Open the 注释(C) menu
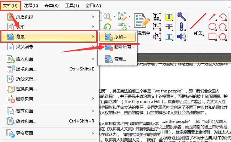 click(x=31, y=6)
